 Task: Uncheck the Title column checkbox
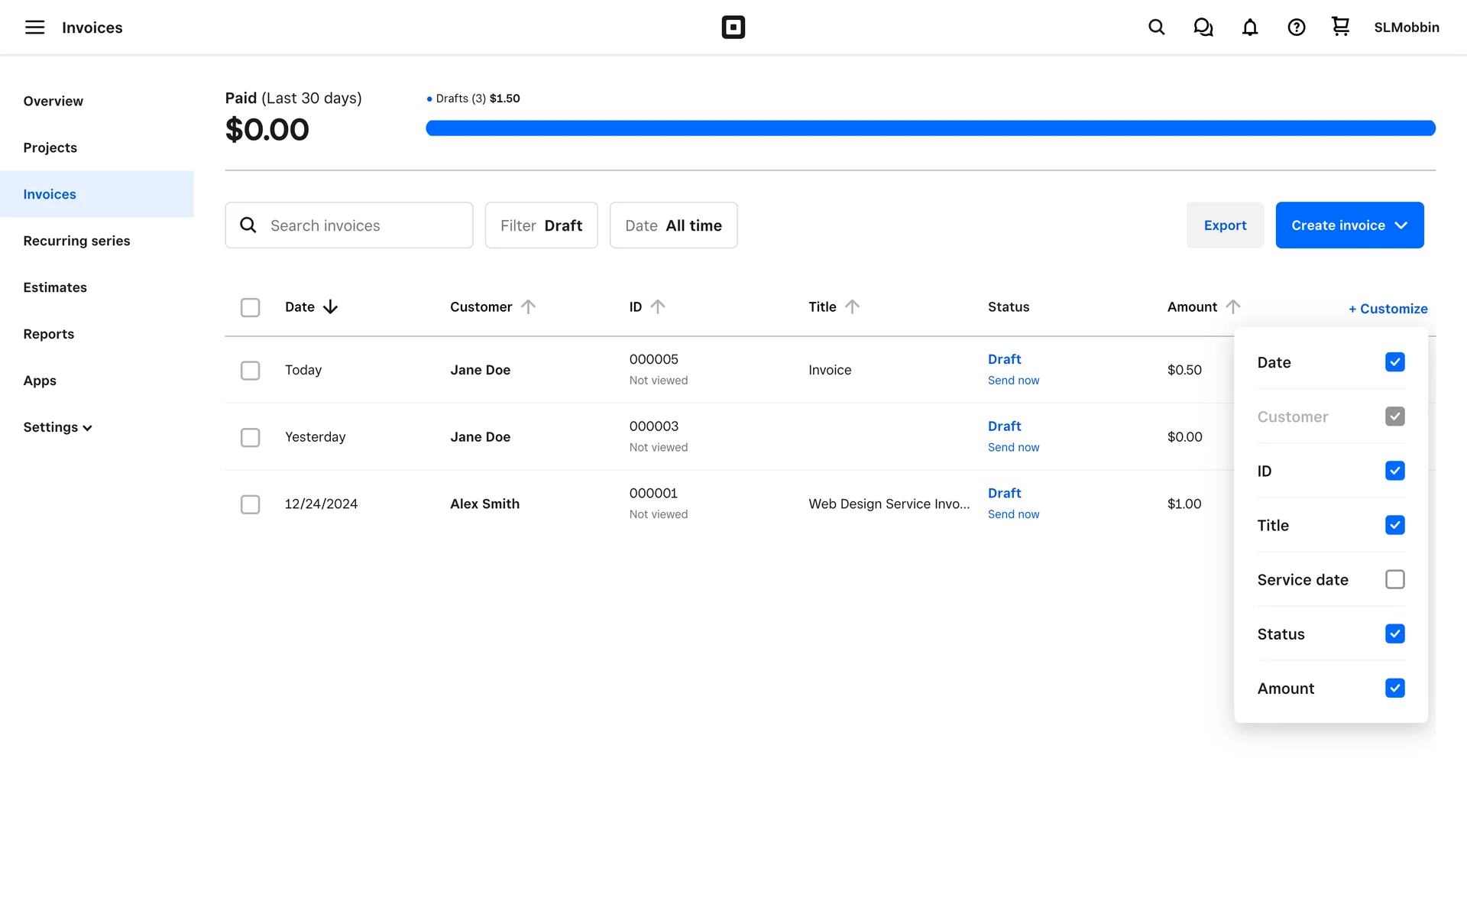pos(1394,525)
